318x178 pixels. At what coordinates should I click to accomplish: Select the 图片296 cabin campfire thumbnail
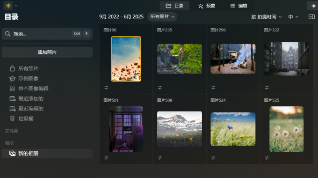233,59
